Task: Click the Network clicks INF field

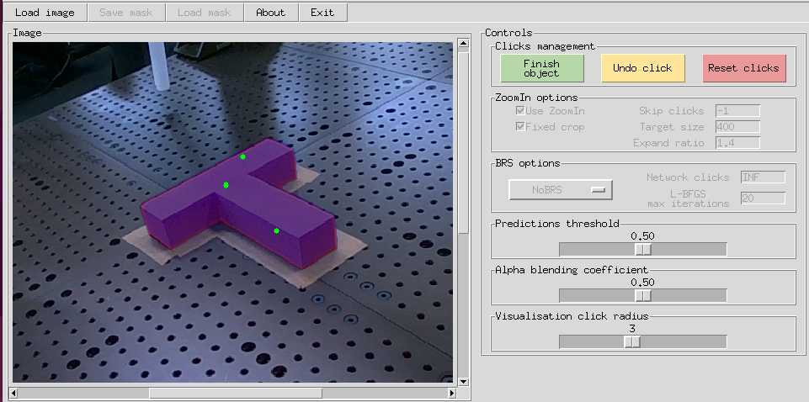Action: pyautogui.click(x=763, y=177)
